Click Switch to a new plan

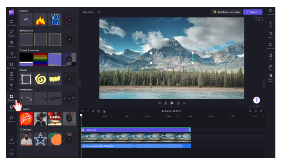point(227,12)
